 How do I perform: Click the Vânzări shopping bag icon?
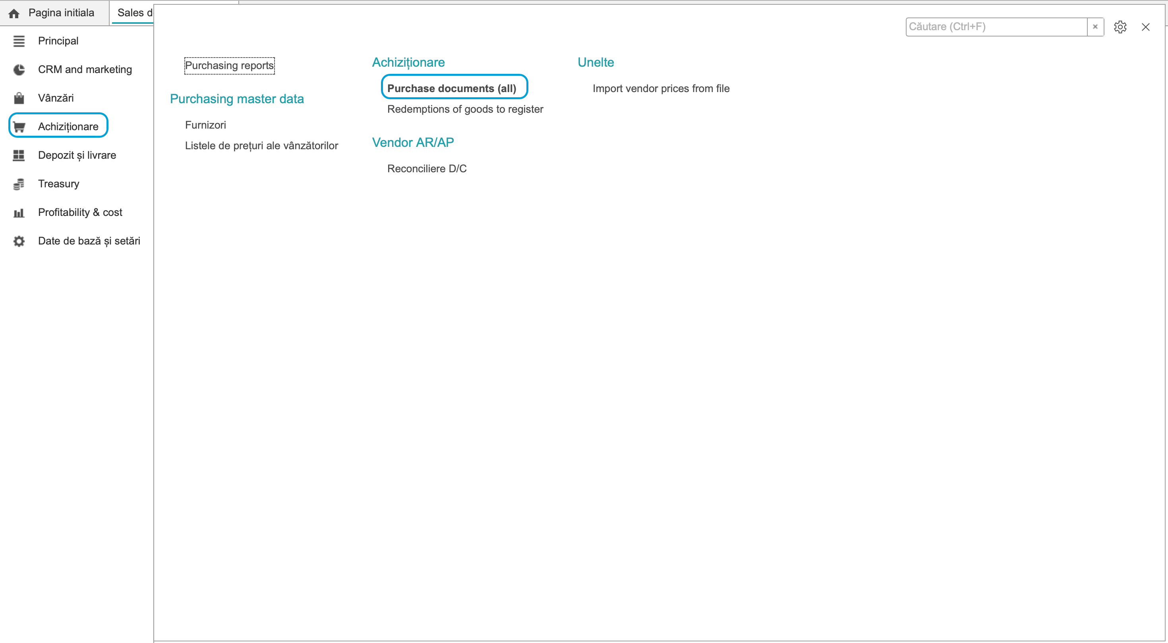tap(19, 98)
